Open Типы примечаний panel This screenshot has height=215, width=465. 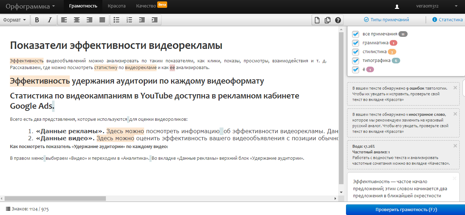pos(386,20)
